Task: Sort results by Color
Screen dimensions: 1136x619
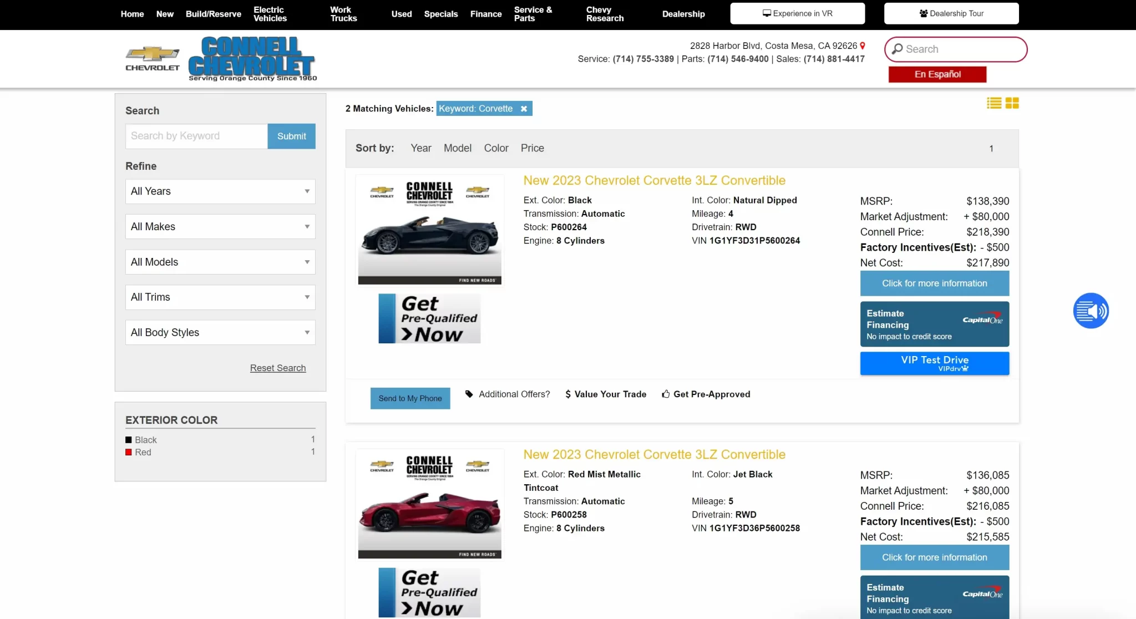Action: click(496, 148)
